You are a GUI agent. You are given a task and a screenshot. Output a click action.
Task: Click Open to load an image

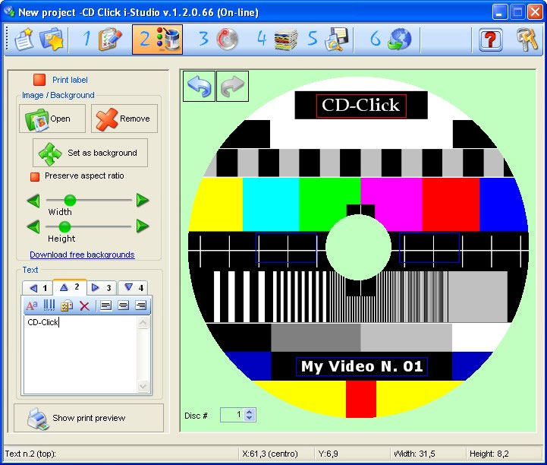point(52,119)
